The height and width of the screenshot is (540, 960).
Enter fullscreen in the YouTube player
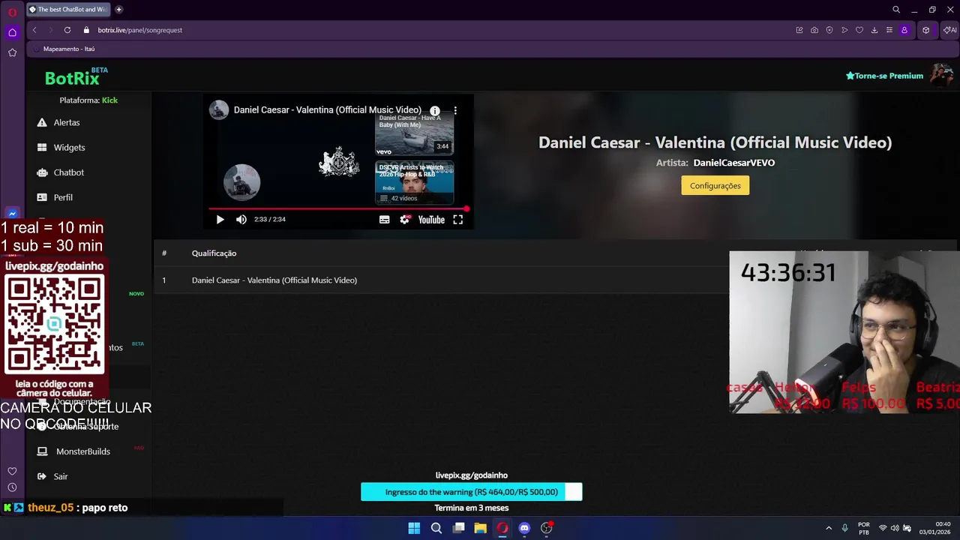tap(458, 220)
